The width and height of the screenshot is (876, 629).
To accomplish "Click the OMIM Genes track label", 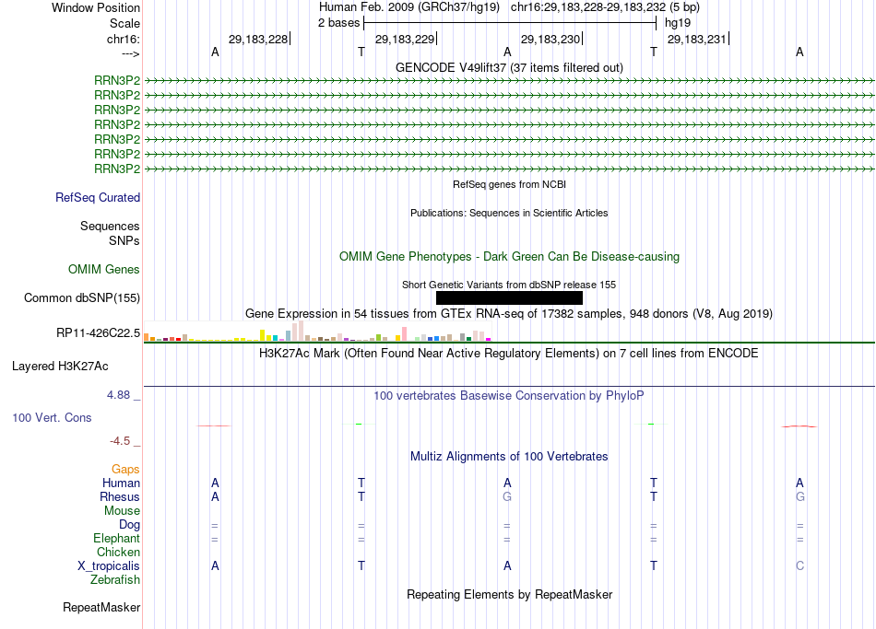I will [x=103, y=270].
